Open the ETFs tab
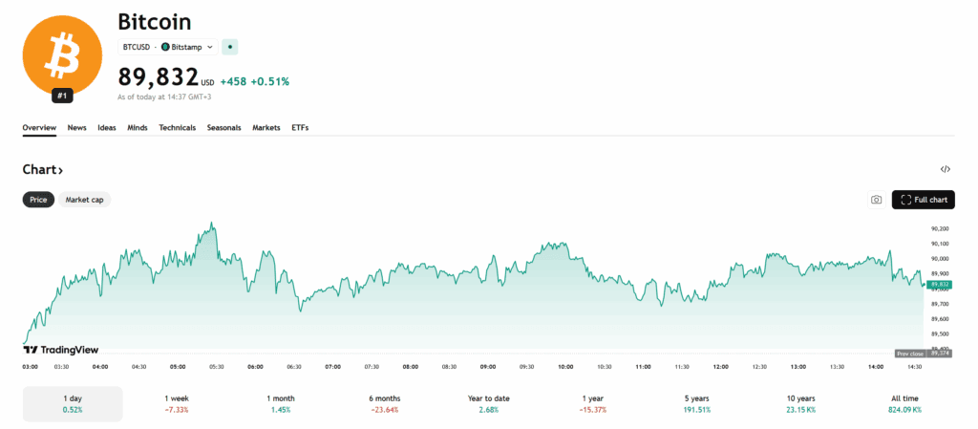 click(300, 127)
